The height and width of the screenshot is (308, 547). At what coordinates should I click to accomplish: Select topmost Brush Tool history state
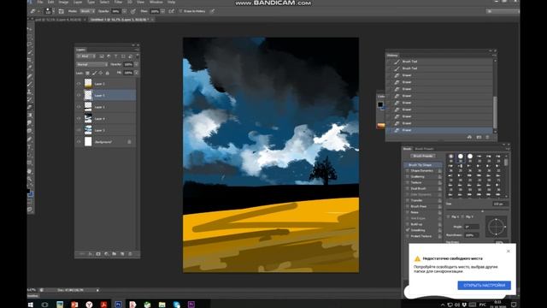(439, 62)
